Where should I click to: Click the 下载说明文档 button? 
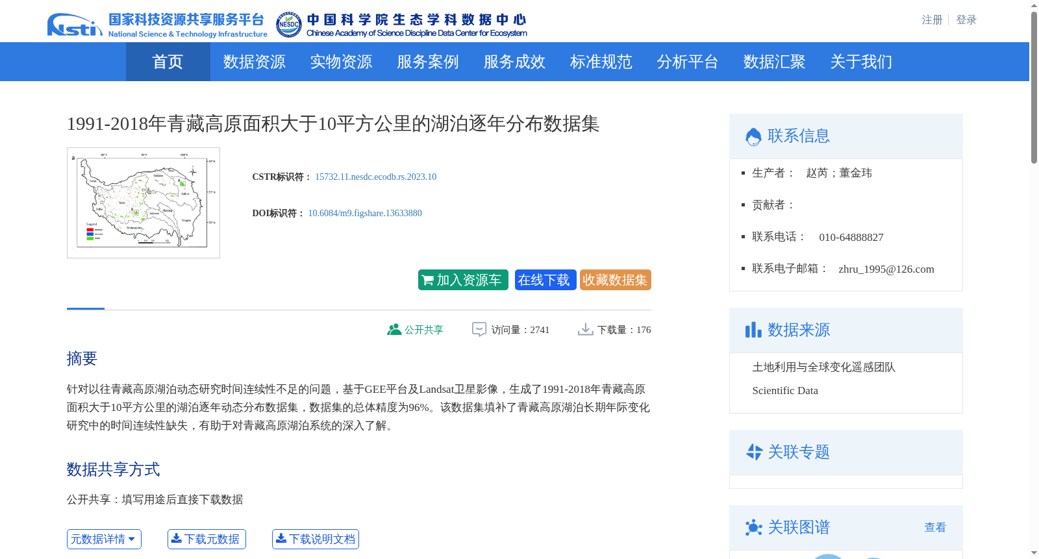[x=316, y=539]
